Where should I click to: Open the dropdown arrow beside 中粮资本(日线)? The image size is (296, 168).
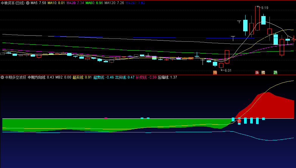[28, 3]
